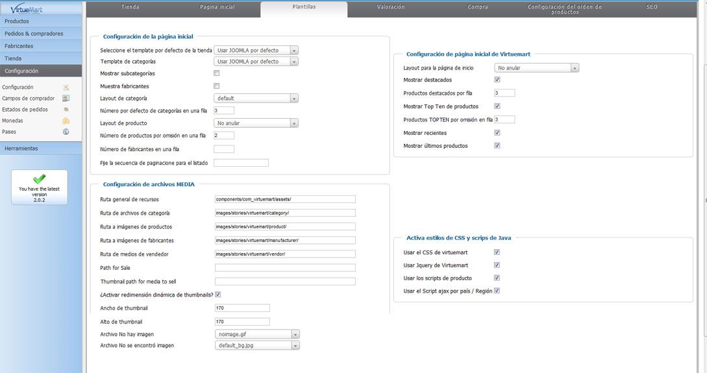This screenshot has width=707, height=373.
Task: Disable dynamic thumbnail resizing checkbox
Action: (217, 295)
